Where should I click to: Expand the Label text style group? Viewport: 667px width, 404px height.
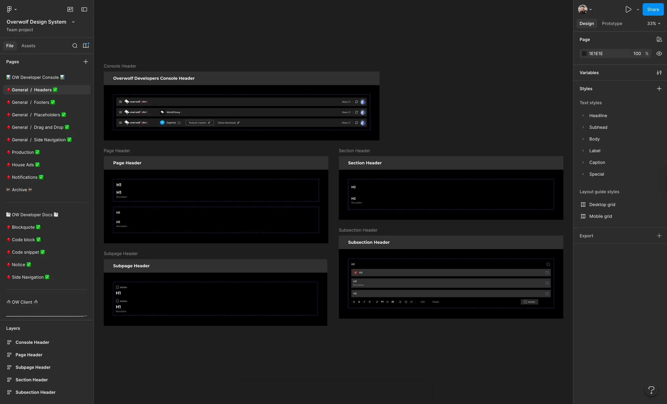point(583,151)
